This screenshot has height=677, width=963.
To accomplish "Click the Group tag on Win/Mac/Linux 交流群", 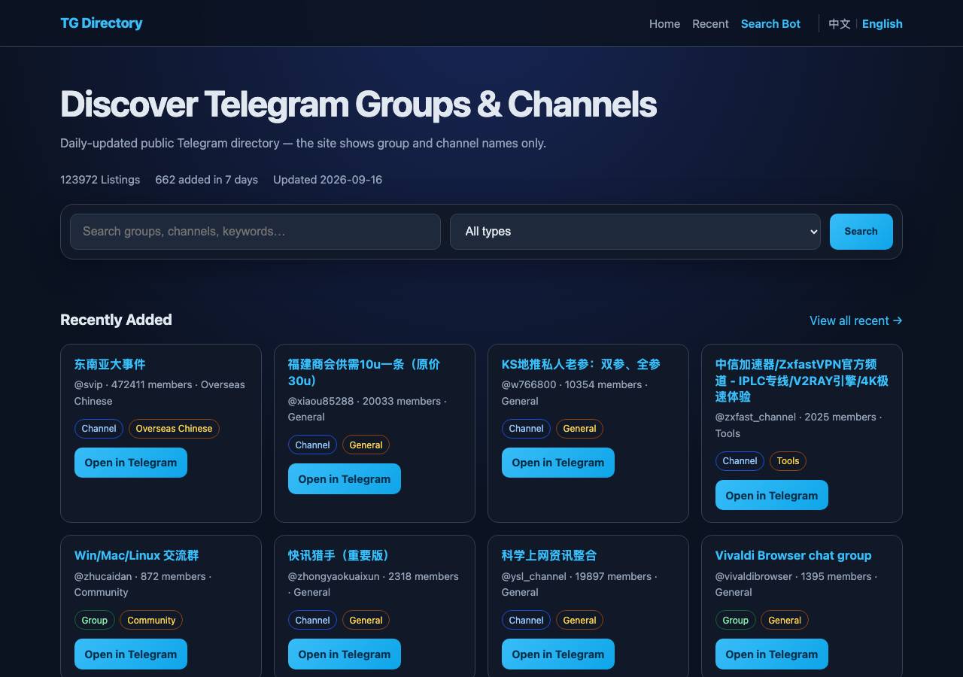I will 94,621.
